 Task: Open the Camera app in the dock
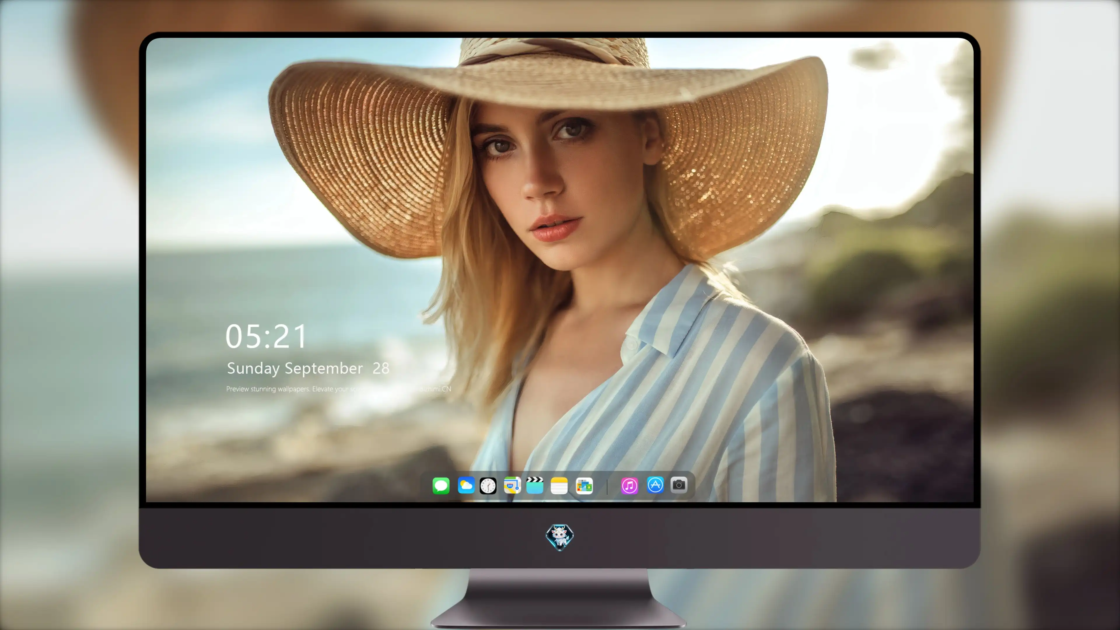[x=679, y=485]
